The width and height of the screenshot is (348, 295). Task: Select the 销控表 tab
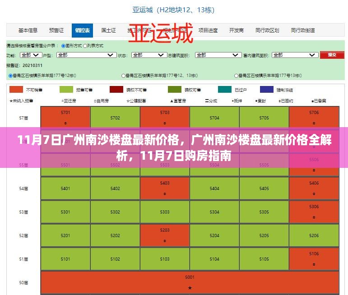[82, 30]
